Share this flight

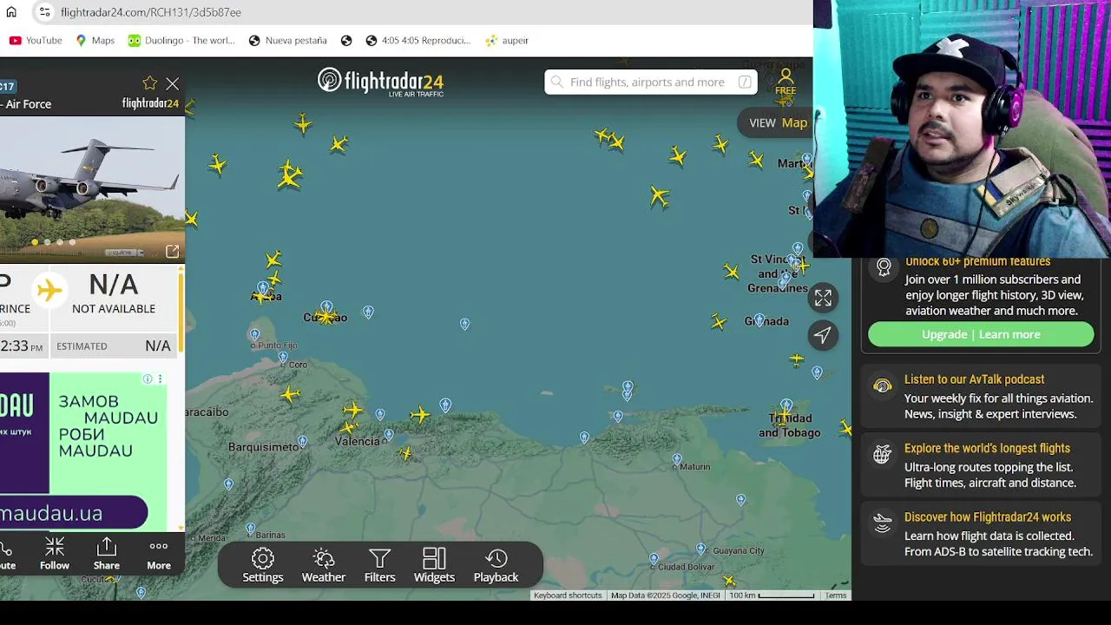tap(107, 554)
